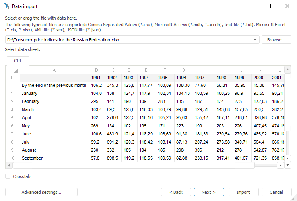Click the select-all corner triangle in grid
Screen dimensions: 297x201
click(16, 70)
